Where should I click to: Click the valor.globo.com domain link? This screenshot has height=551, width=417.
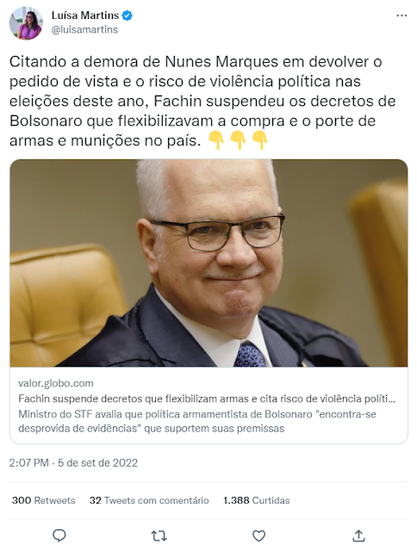(56, 383)
